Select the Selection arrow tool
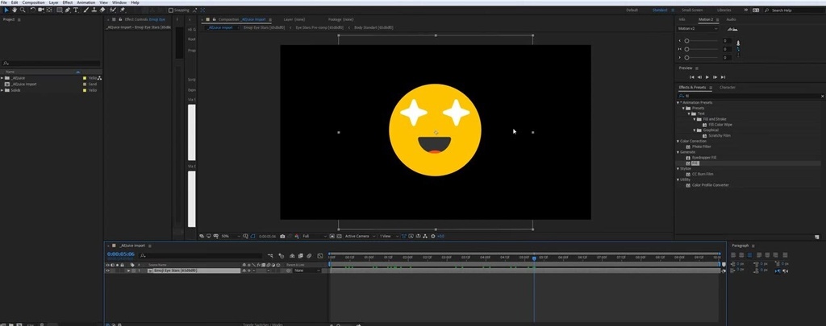 pyautogui.click(x=6, y=10)
